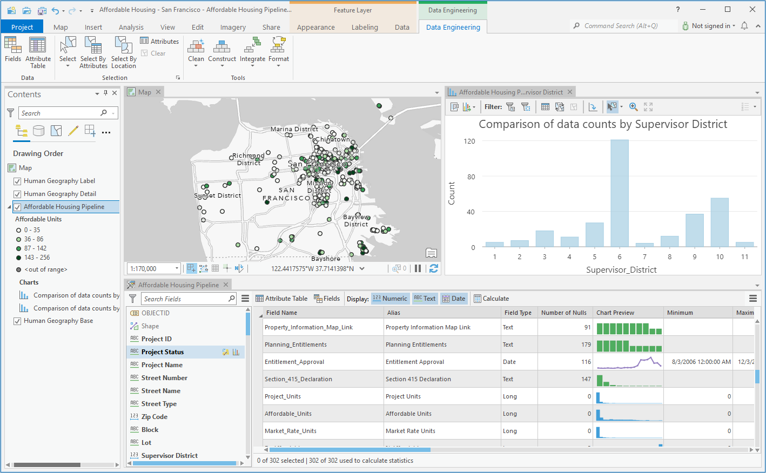
Task: Click the 143 - 256 legend symbol
Action: tap(19, 258)
